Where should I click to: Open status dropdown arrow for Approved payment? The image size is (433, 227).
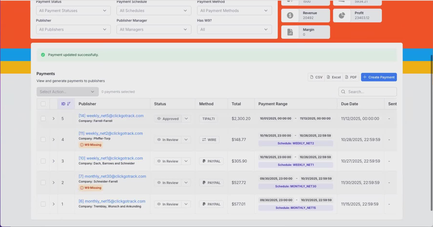click(x=186, y=119)
